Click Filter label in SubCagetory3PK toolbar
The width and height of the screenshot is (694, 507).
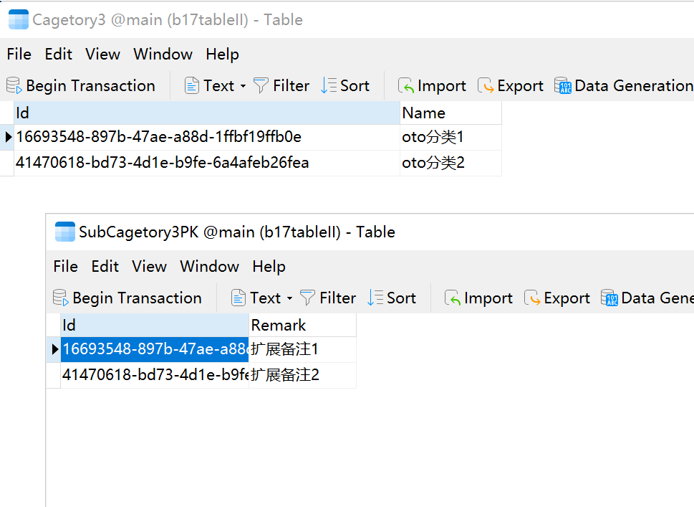point(337,298)
